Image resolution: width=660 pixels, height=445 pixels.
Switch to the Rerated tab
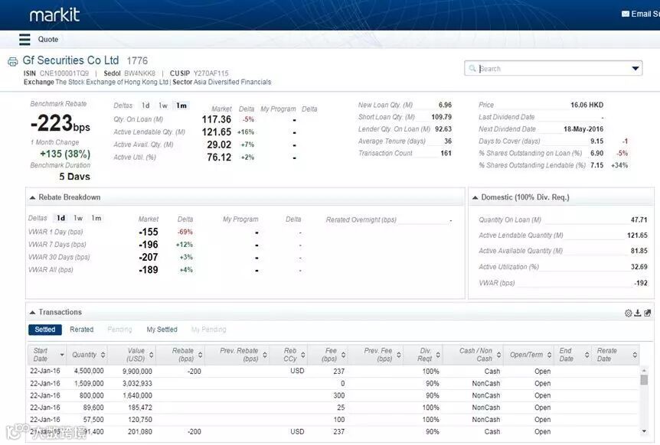[82, 330]
